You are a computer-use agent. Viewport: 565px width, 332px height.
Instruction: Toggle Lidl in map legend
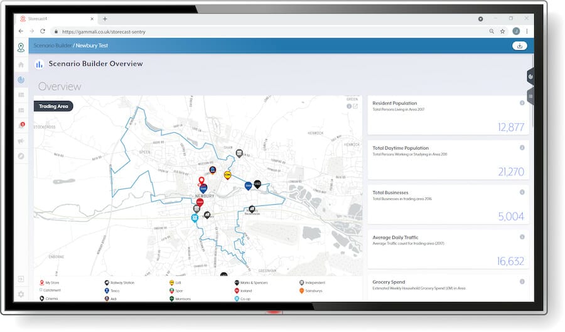175,283
